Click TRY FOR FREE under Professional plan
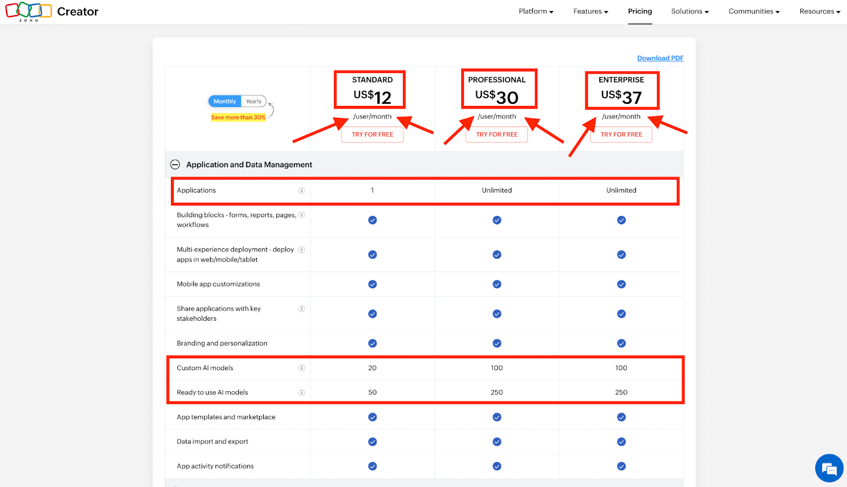The width and height of the screenshot is (847, 487). 497,134
